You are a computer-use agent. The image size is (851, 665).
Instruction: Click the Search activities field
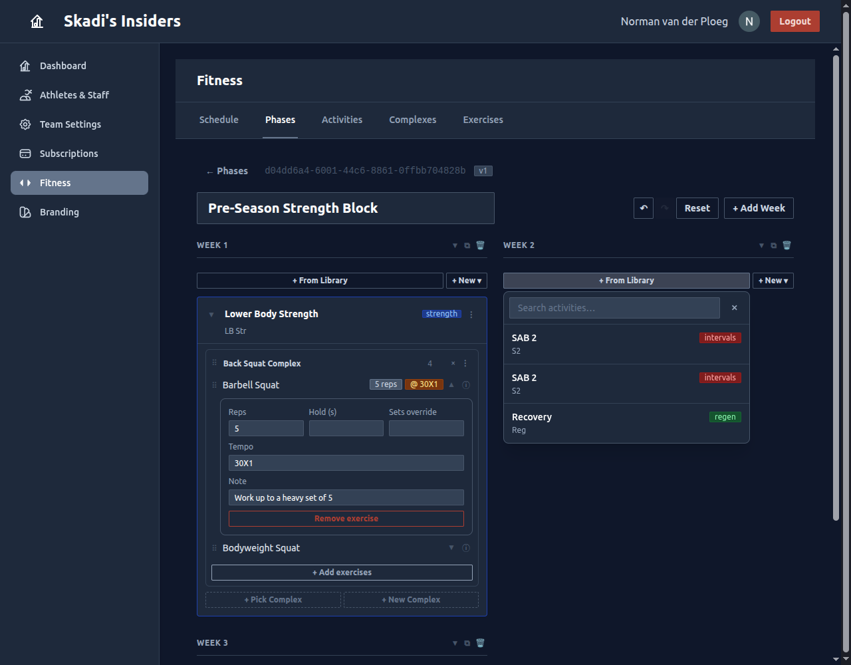click(614, 308)
